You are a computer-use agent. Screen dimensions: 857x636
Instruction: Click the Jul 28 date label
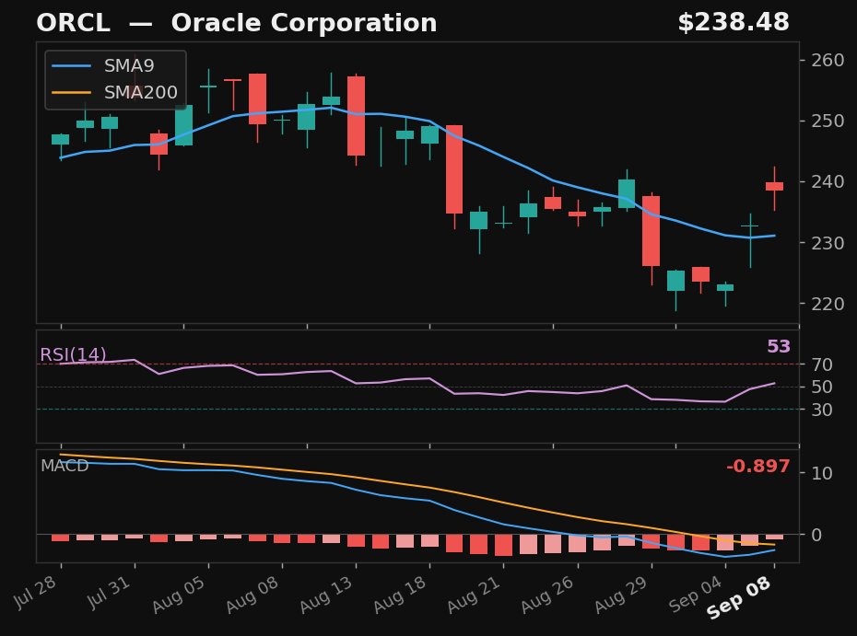point(36,592)
